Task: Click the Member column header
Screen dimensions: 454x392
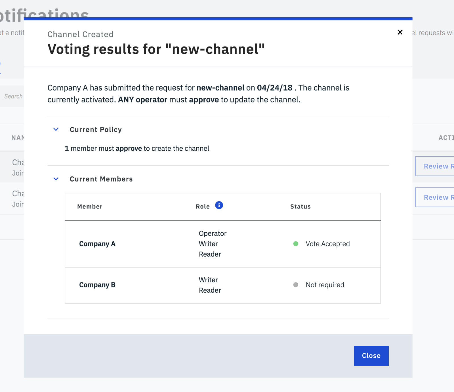Action: (x=90, y=206)
